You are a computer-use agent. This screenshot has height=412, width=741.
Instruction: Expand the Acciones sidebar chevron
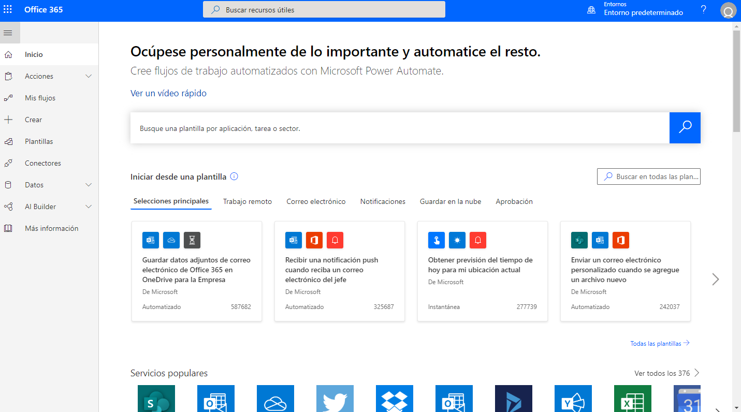tap(89, 76)
